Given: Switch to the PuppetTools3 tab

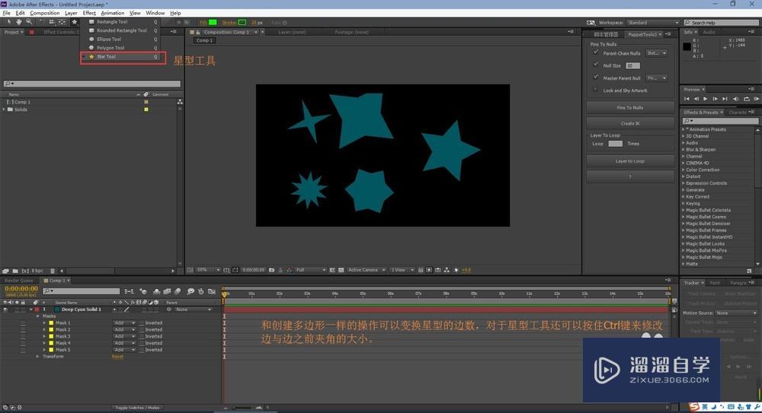Looking at the screenshot, I should [x=642, y=34].
